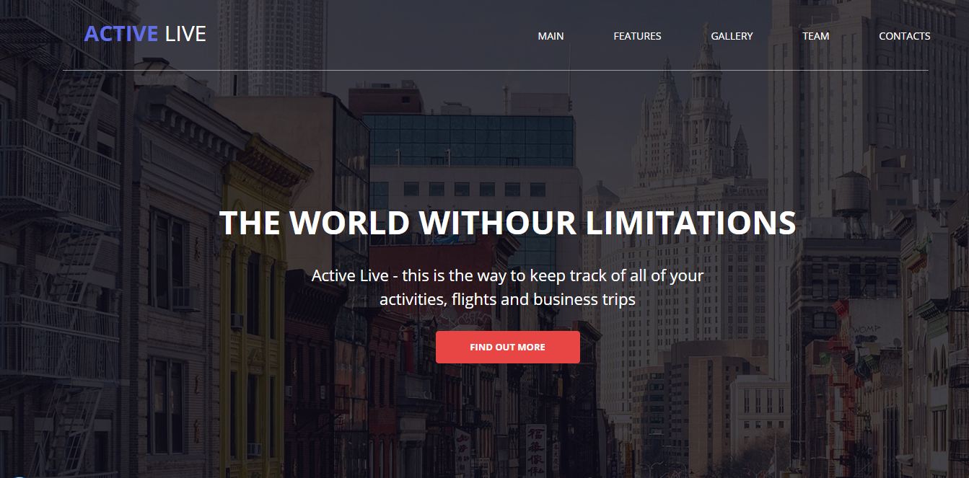Click the blue word ACTIVE in the logo

[x=121, y=34]
